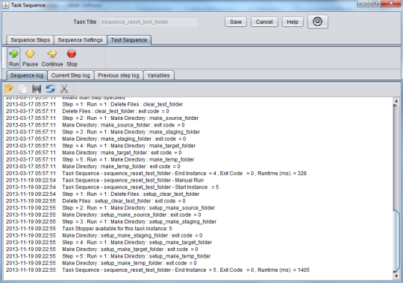Click the Task Title input field
Viewport: 403px width, 283px height.
point(149,22)
